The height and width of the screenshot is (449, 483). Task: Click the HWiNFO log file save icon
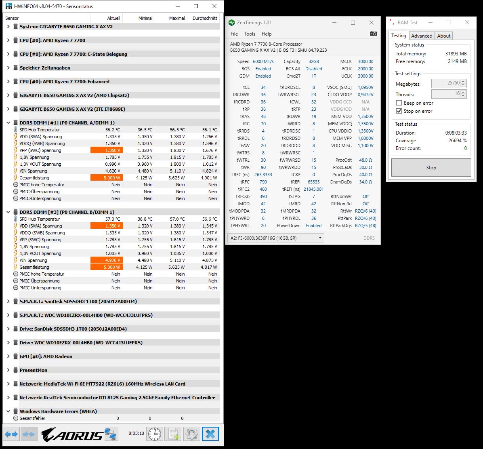click(173, 434)
